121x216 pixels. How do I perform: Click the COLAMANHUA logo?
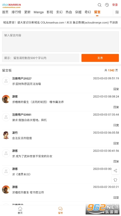tap(11, 6)
